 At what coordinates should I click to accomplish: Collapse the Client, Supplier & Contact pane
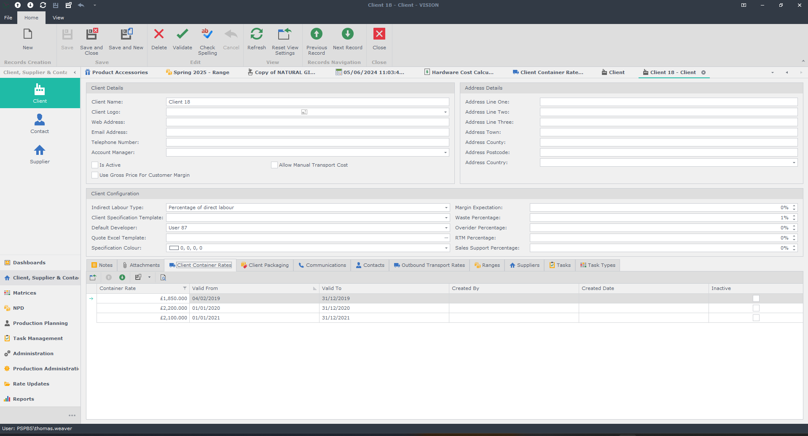pos(75,72)
